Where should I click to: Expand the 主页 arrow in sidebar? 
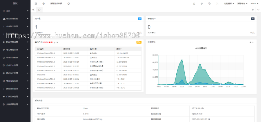(28, 11)
